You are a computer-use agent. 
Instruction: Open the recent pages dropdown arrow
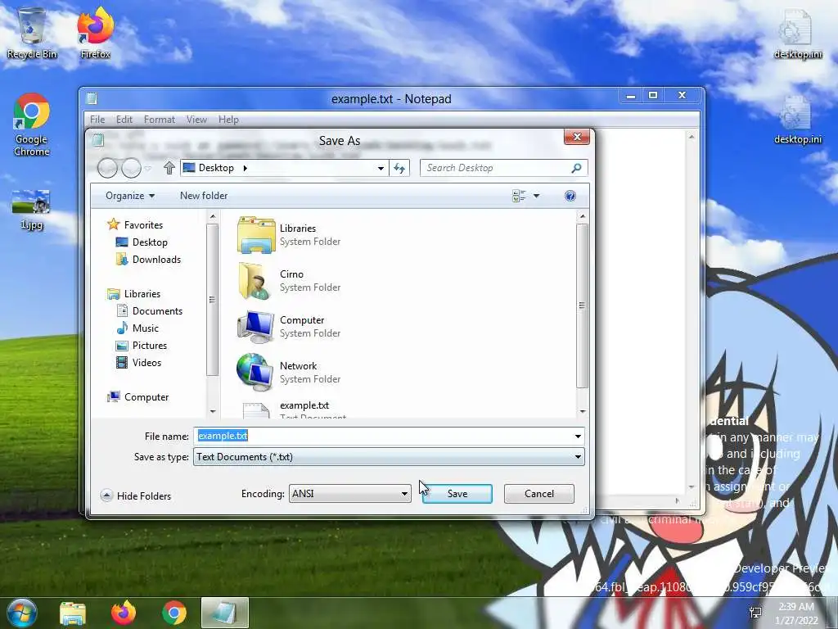click(148, 168)
